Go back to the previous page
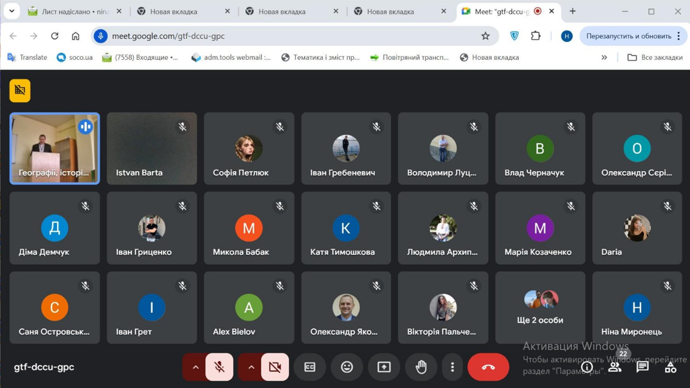 (x=13, y=36)
